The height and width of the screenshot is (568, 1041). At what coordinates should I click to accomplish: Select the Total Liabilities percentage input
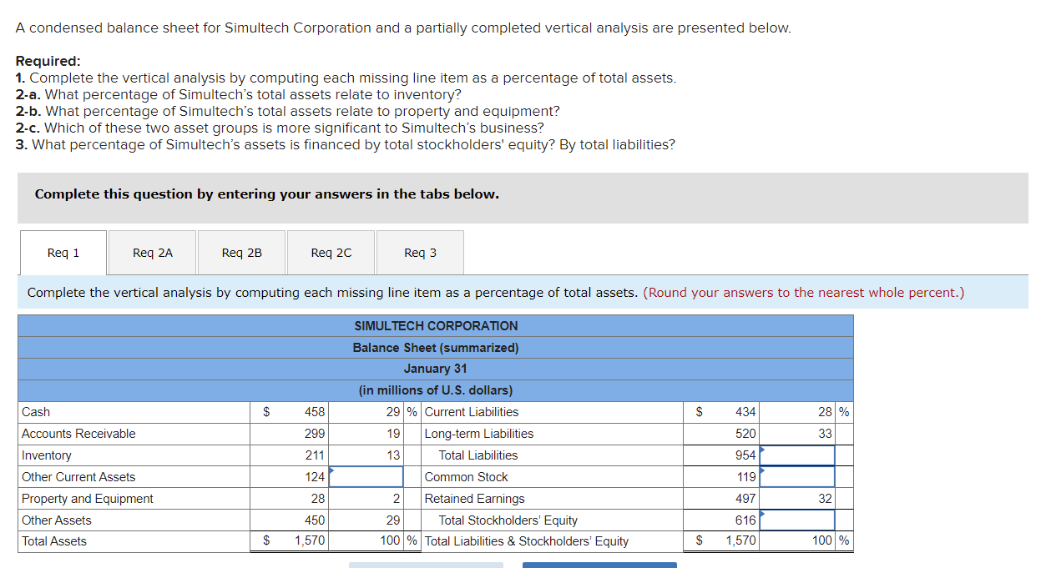click(x=797, y=455)
